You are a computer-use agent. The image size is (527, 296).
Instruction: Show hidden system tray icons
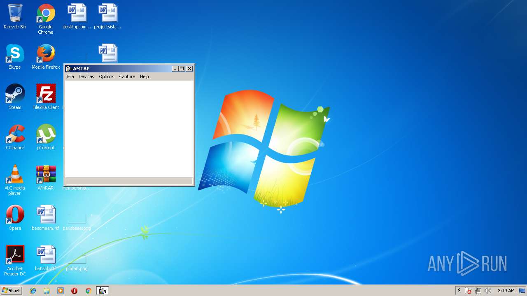click(459, 291)
